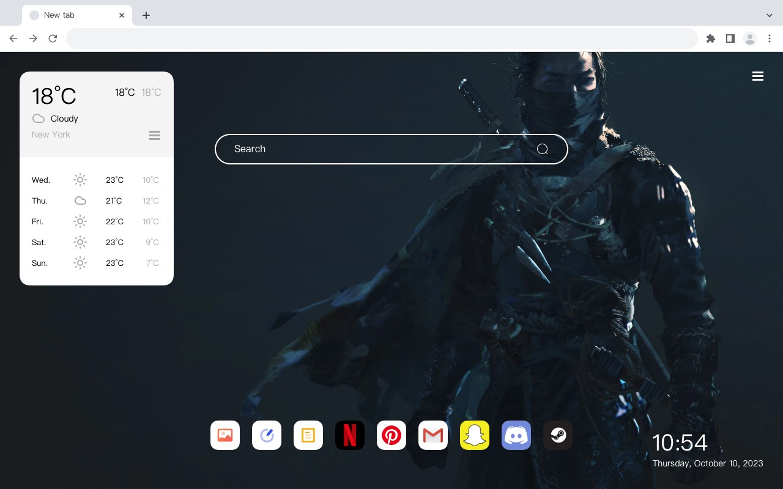Screen dimensions: 783x489
Task: Select the Thu. forecast row label
Action: tap(40, 200)
